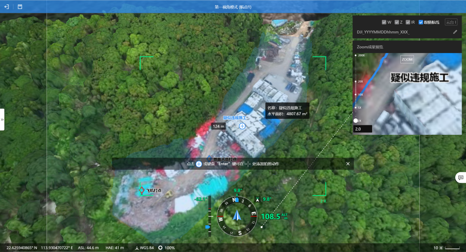Close the photo action hint bar
The height and width of the screenshot is (252, 466).
pos(348,164)
